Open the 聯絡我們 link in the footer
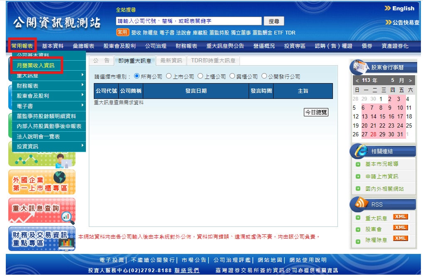 point(186,270)
